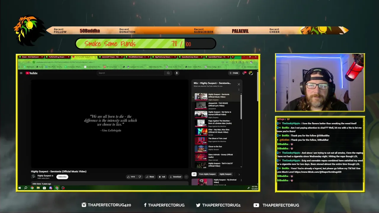
Task: Play Highly Suspect - "BATH SALTS" from mix
Action: 216,165
